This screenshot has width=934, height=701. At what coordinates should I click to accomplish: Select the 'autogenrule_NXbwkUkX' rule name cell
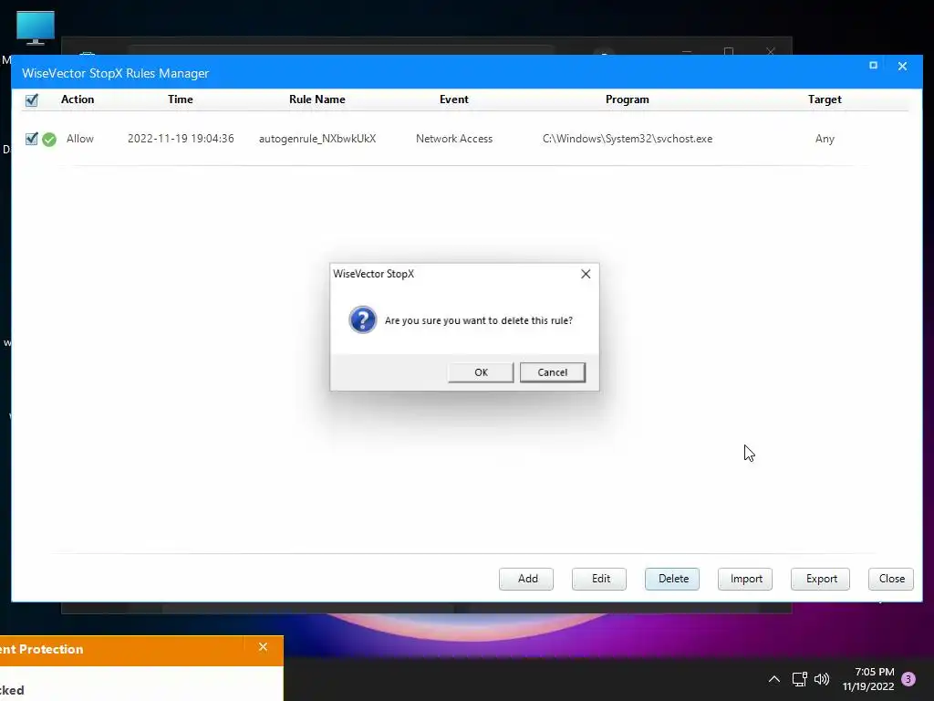tap(317, 139)
